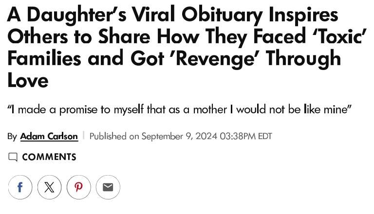Share the article on Facebook
Image resolution: width=374 pixels, height=214 pixels.
[20, 187]
